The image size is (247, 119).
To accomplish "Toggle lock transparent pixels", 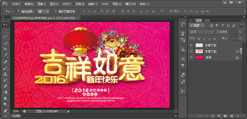I will coord(199,38).
